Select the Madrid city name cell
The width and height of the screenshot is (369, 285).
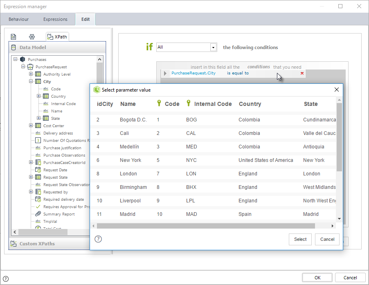click(128, 214)
